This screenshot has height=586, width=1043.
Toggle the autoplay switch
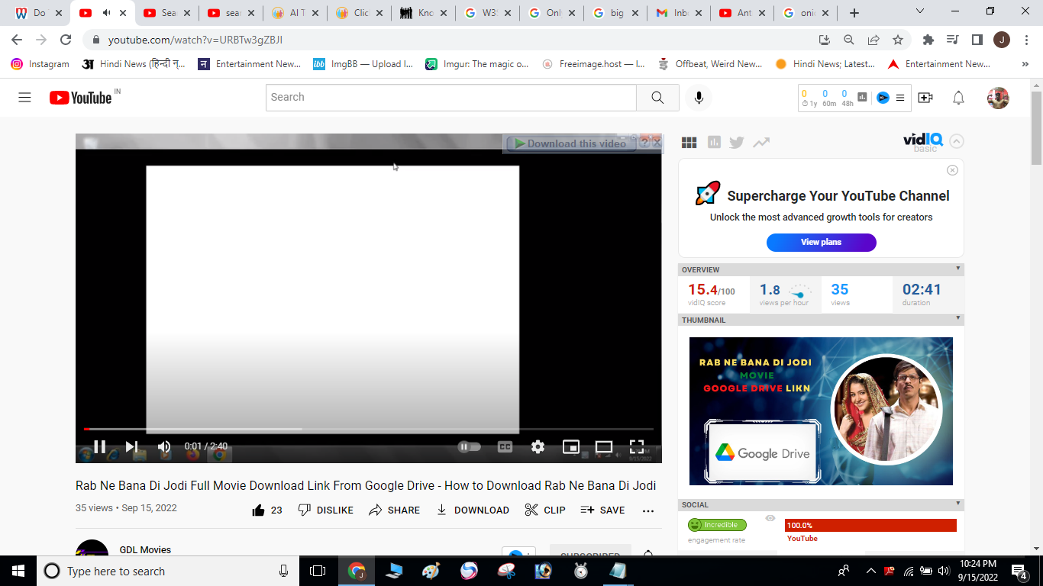pos(469,447)
